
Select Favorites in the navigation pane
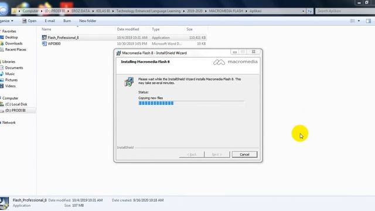tap(9, 31)
